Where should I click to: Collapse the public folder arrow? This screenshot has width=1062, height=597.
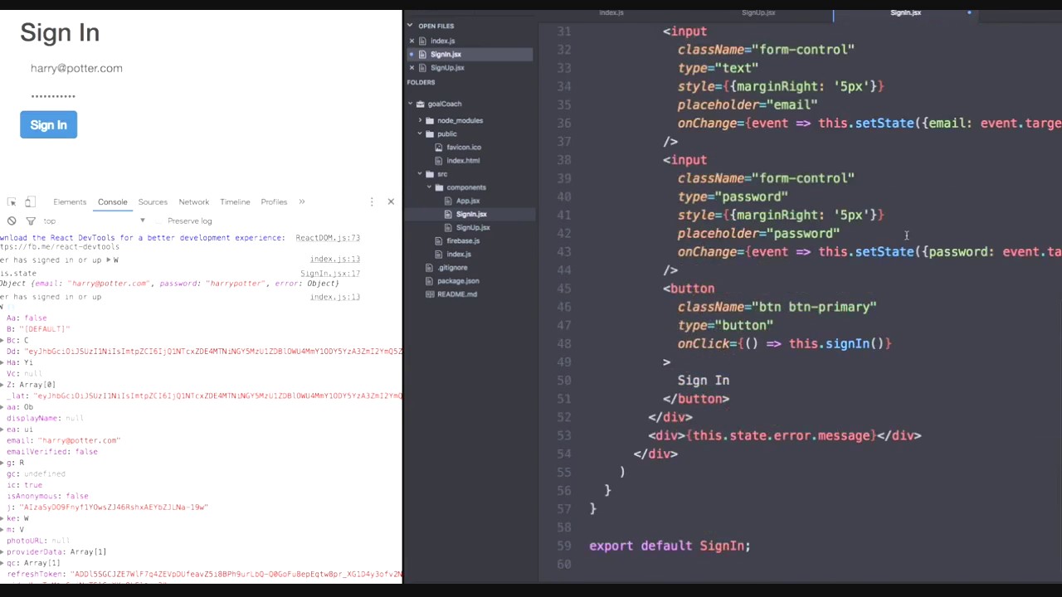(x=420, y=133)
